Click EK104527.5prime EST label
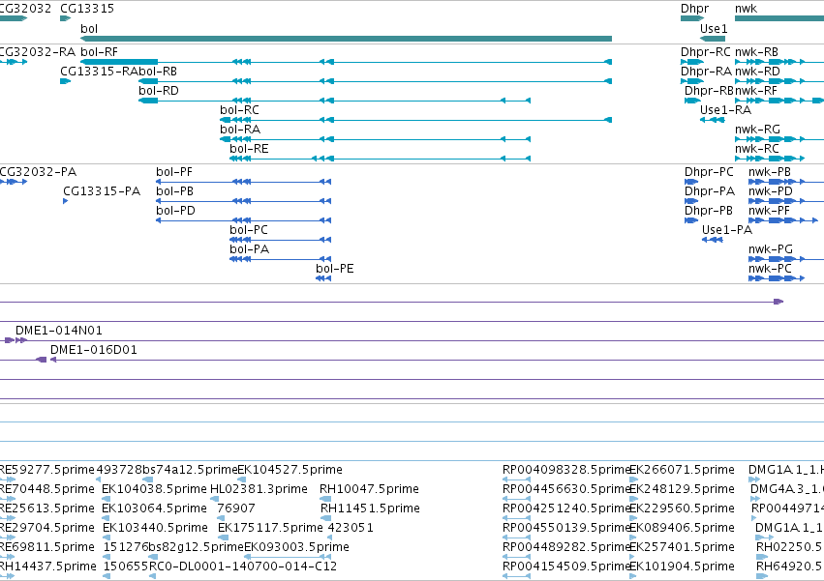The image size is (824, 581). click(290, 470)
